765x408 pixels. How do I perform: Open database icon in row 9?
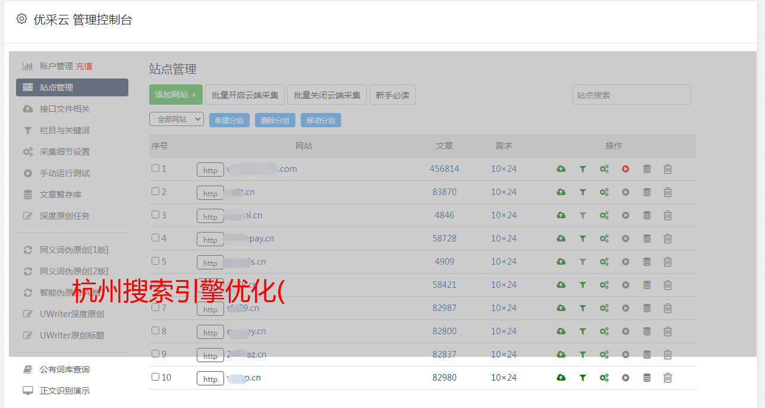(647, 354)
